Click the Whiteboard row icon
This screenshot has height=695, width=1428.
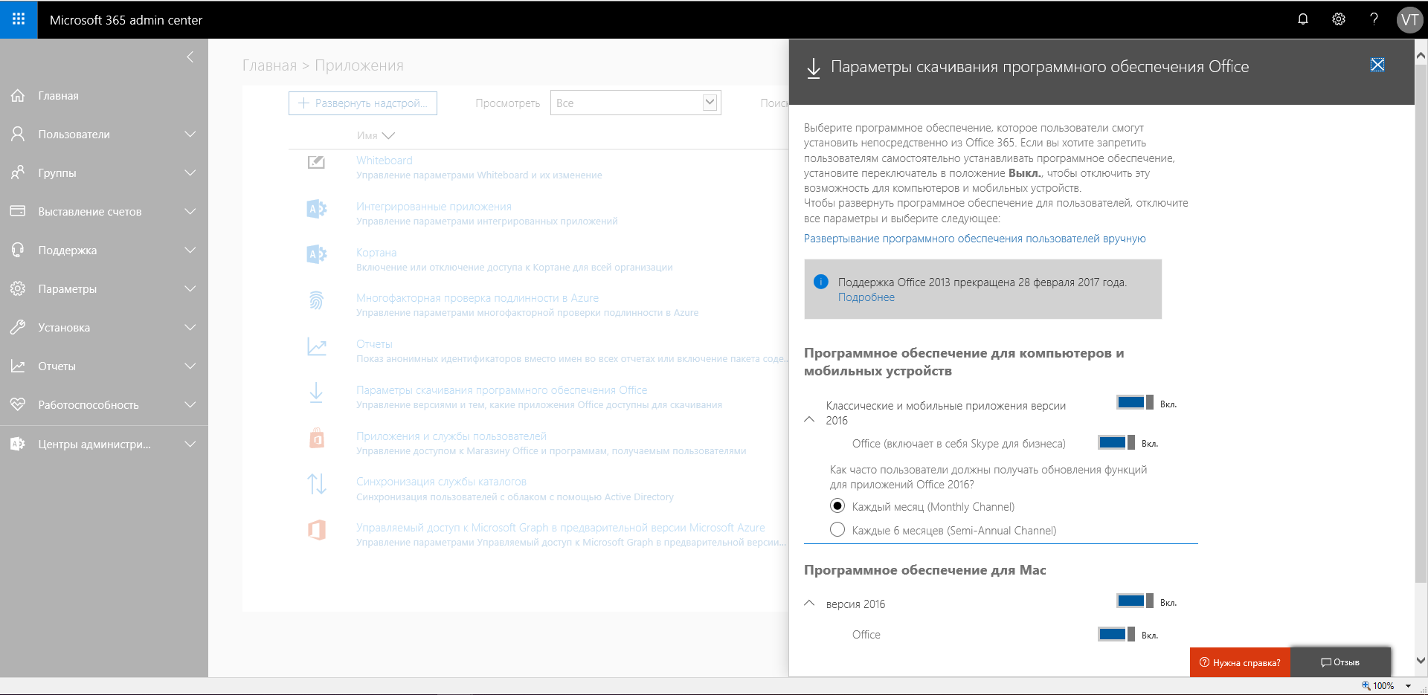coord(316,162)
